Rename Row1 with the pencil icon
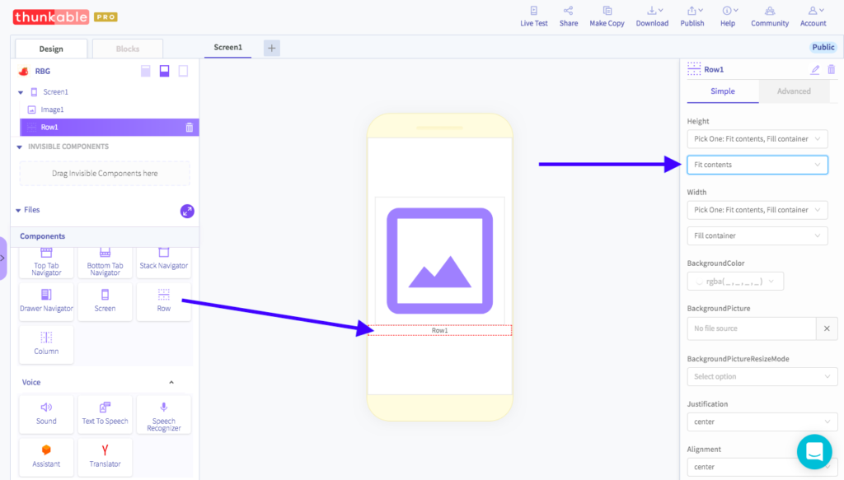This screenshot has width=844, height=480. click(815, 70)
